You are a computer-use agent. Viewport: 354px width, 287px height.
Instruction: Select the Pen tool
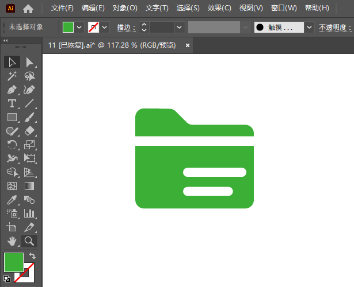point(12,90)
